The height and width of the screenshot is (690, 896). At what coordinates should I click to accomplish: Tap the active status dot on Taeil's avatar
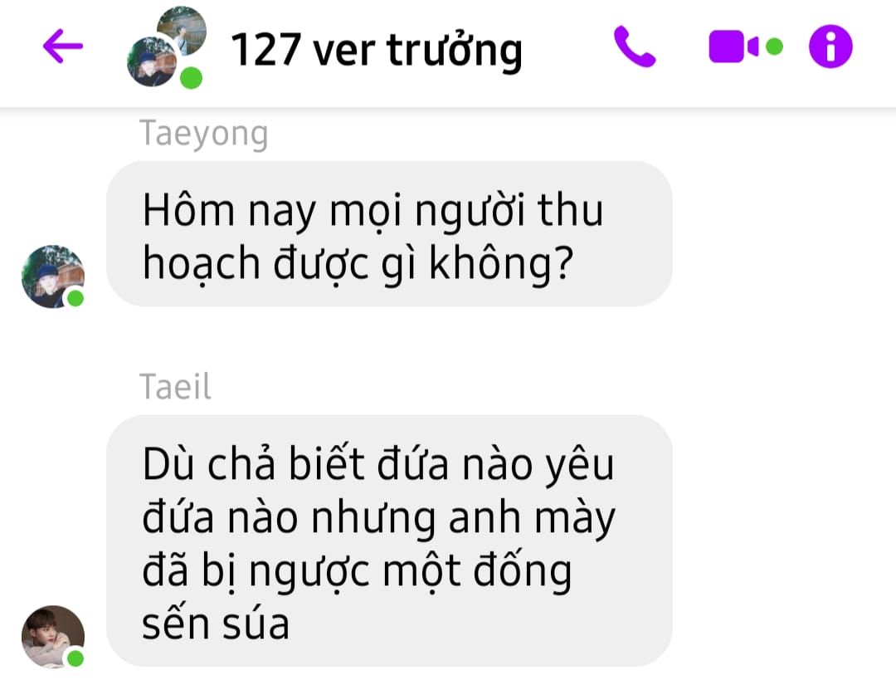tap(75, 658)
